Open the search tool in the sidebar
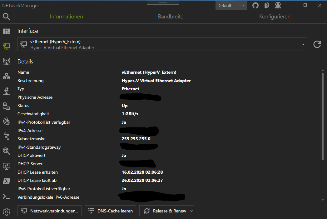Screen dimensions: 327x219 tap(7, 17)
